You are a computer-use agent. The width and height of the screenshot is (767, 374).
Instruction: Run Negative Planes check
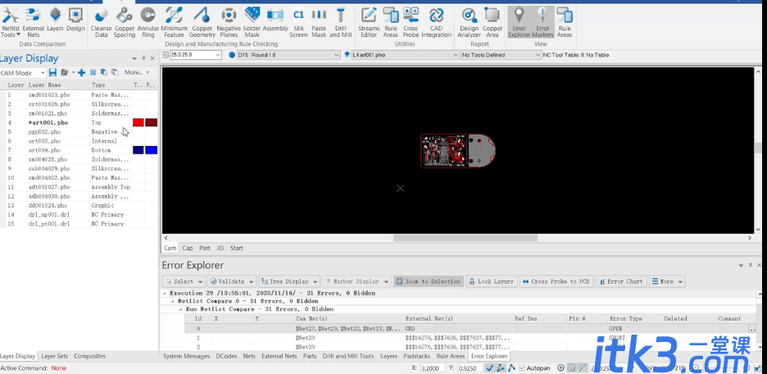coord(229,22)
